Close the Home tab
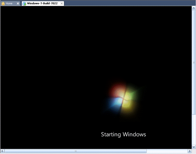 point(18,4)
